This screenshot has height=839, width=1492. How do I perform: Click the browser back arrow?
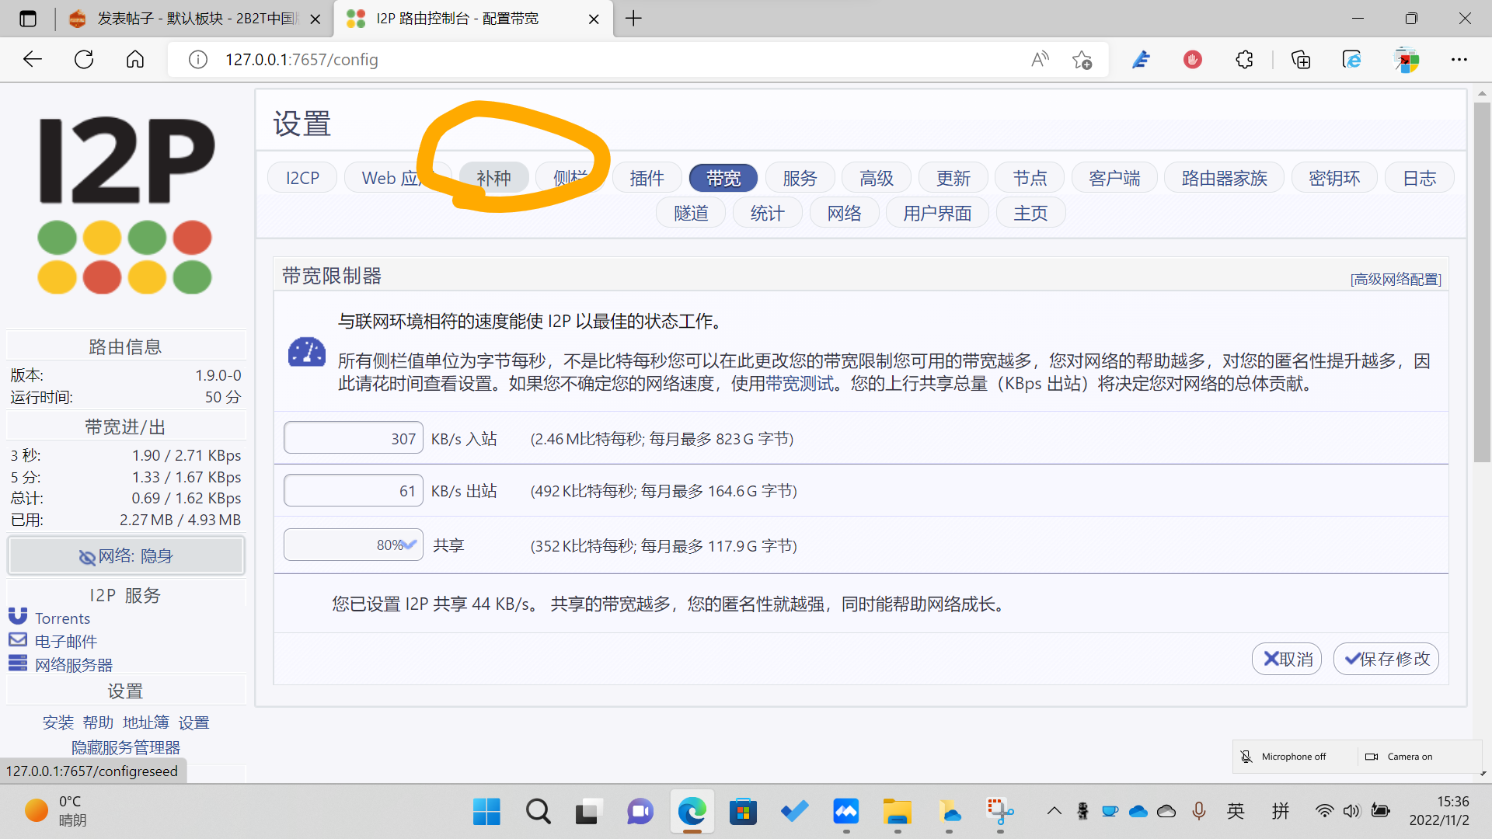click(x=33, y=59)
